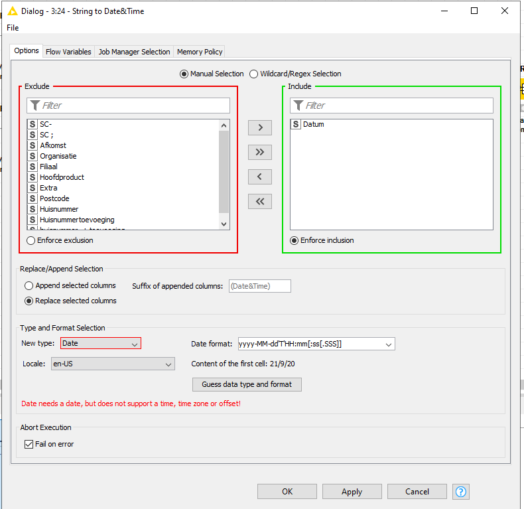
Task: Click the single left arrow remove button
Action: [259, 177]
